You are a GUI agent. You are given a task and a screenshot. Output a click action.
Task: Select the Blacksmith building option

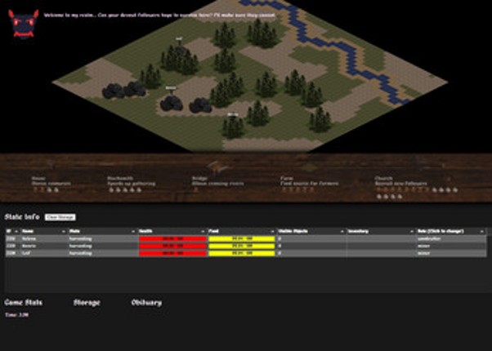point(120,178)
